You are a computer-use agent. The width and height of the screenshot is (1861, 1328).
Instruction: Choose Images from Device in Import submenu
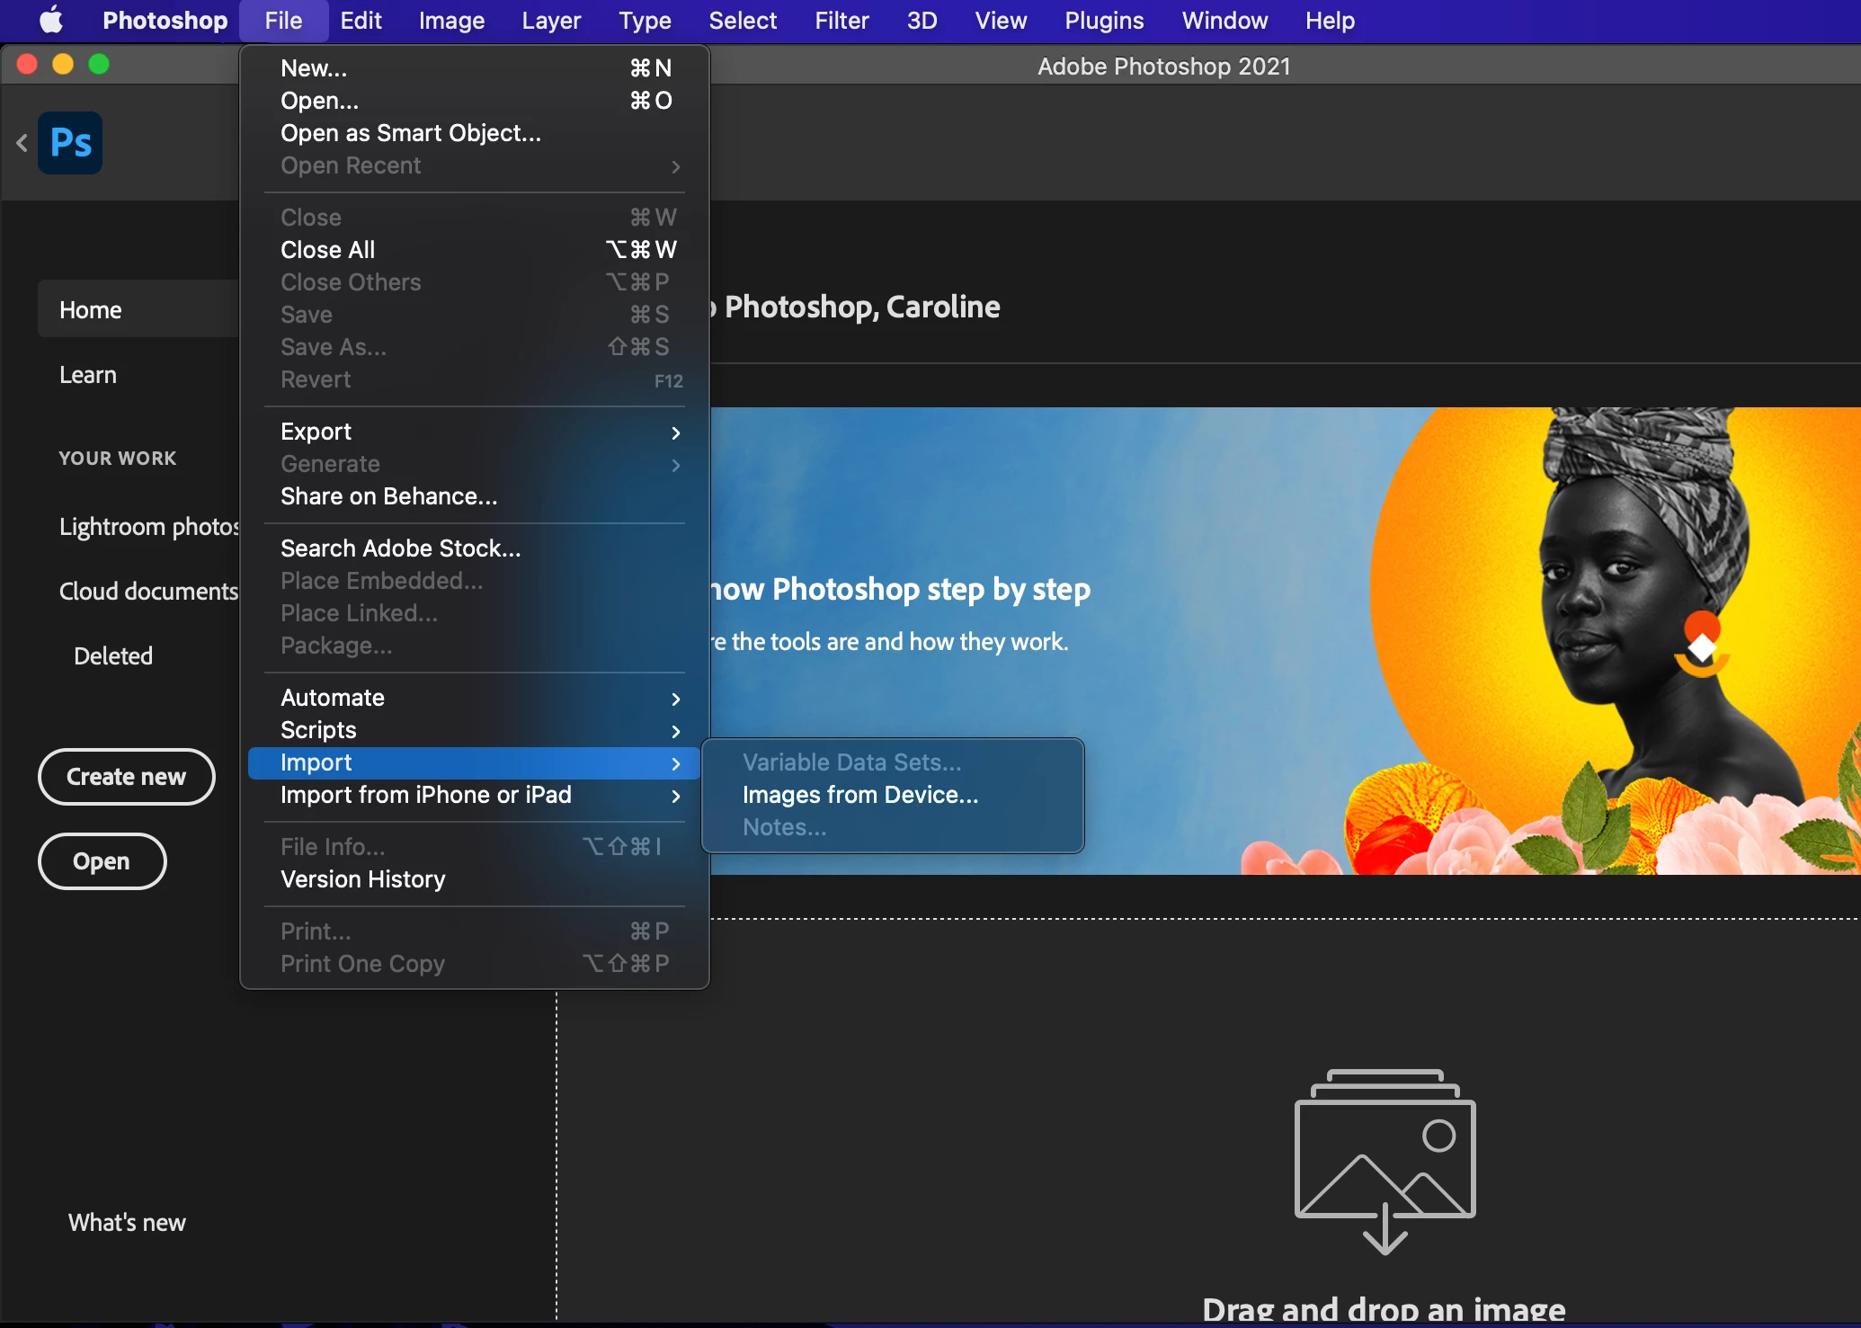859,795
